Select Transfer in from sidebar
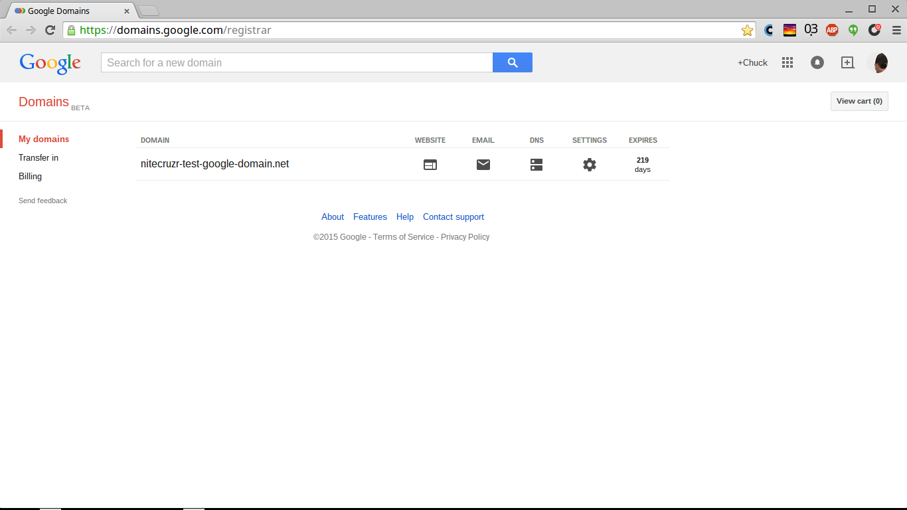The image size is (907, 510). (39, 157)
